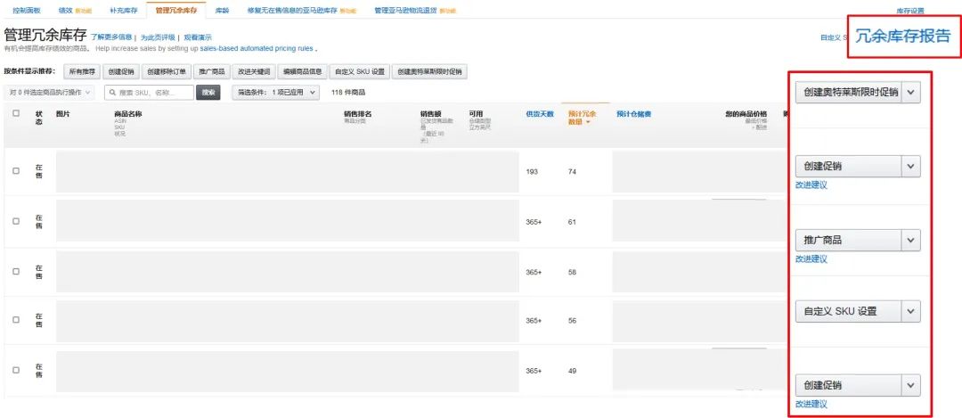The image size is (962, 418).
Task: Open the 库龄 tab
Action: click(x=222, y=11)
